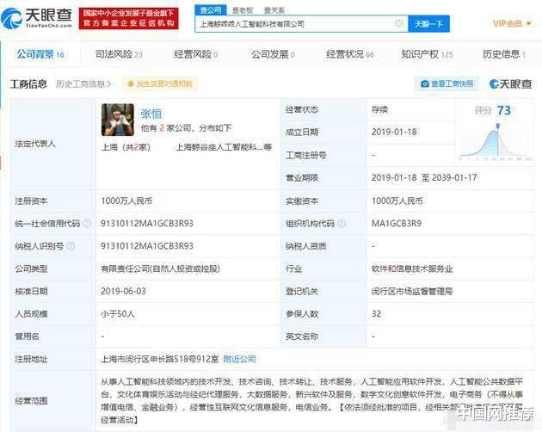Select the 查公司 search tab
The image size is (542, 432).
tap(211, 10)
